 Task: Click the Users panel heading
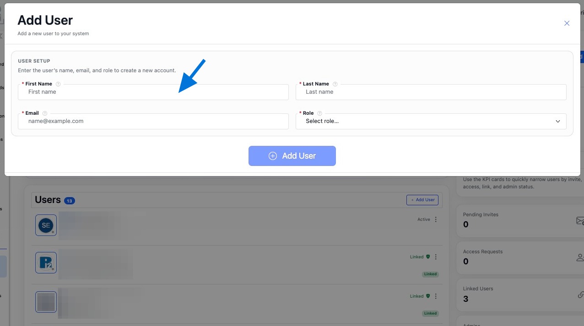(48, 200)
